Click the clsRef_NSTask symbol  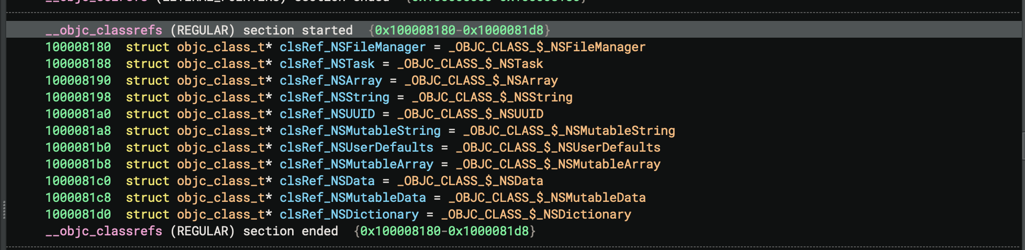click(x=327, y=64)
